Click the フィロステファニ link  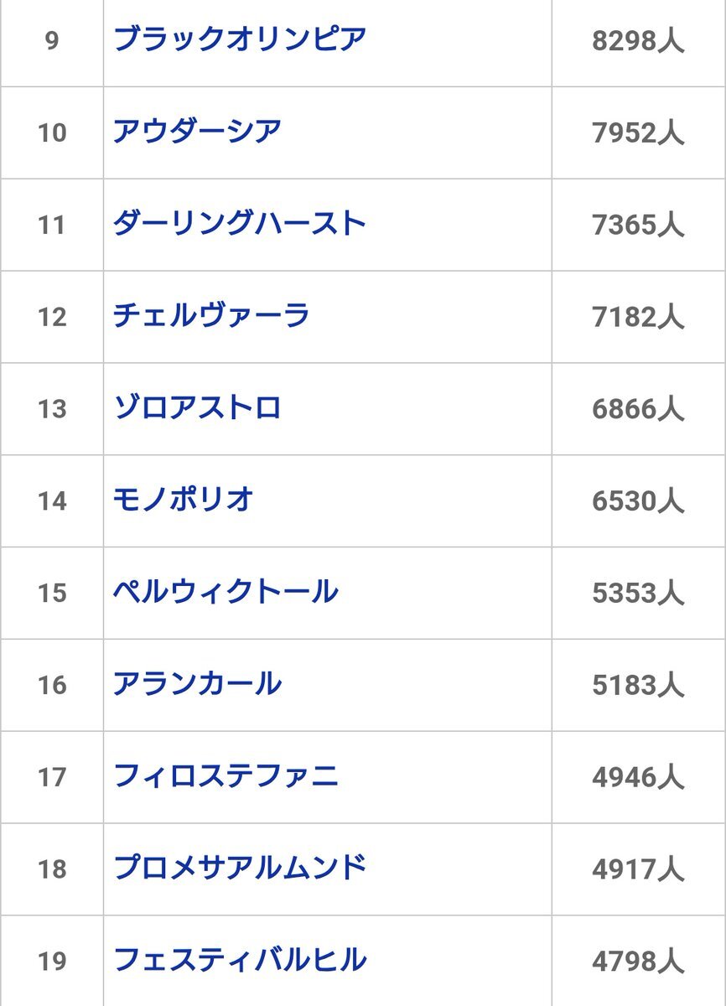(x=226, y=776)
